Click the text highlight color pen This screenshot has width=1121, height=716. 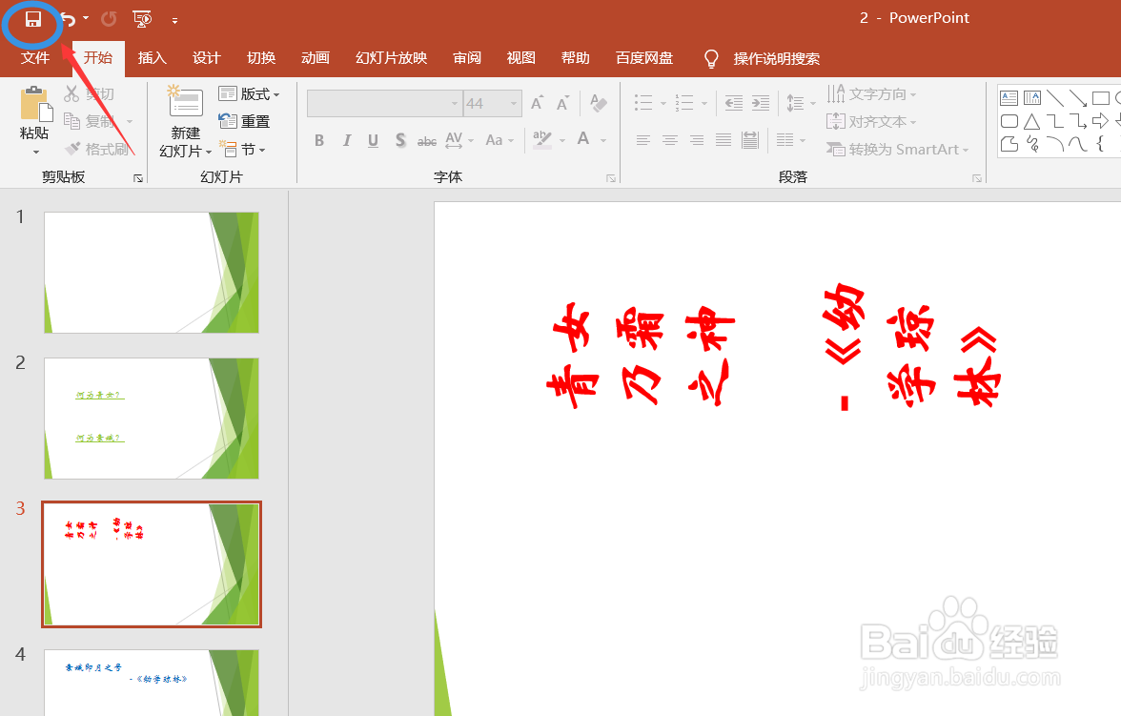pyautogui.click(x=542, y=139)
